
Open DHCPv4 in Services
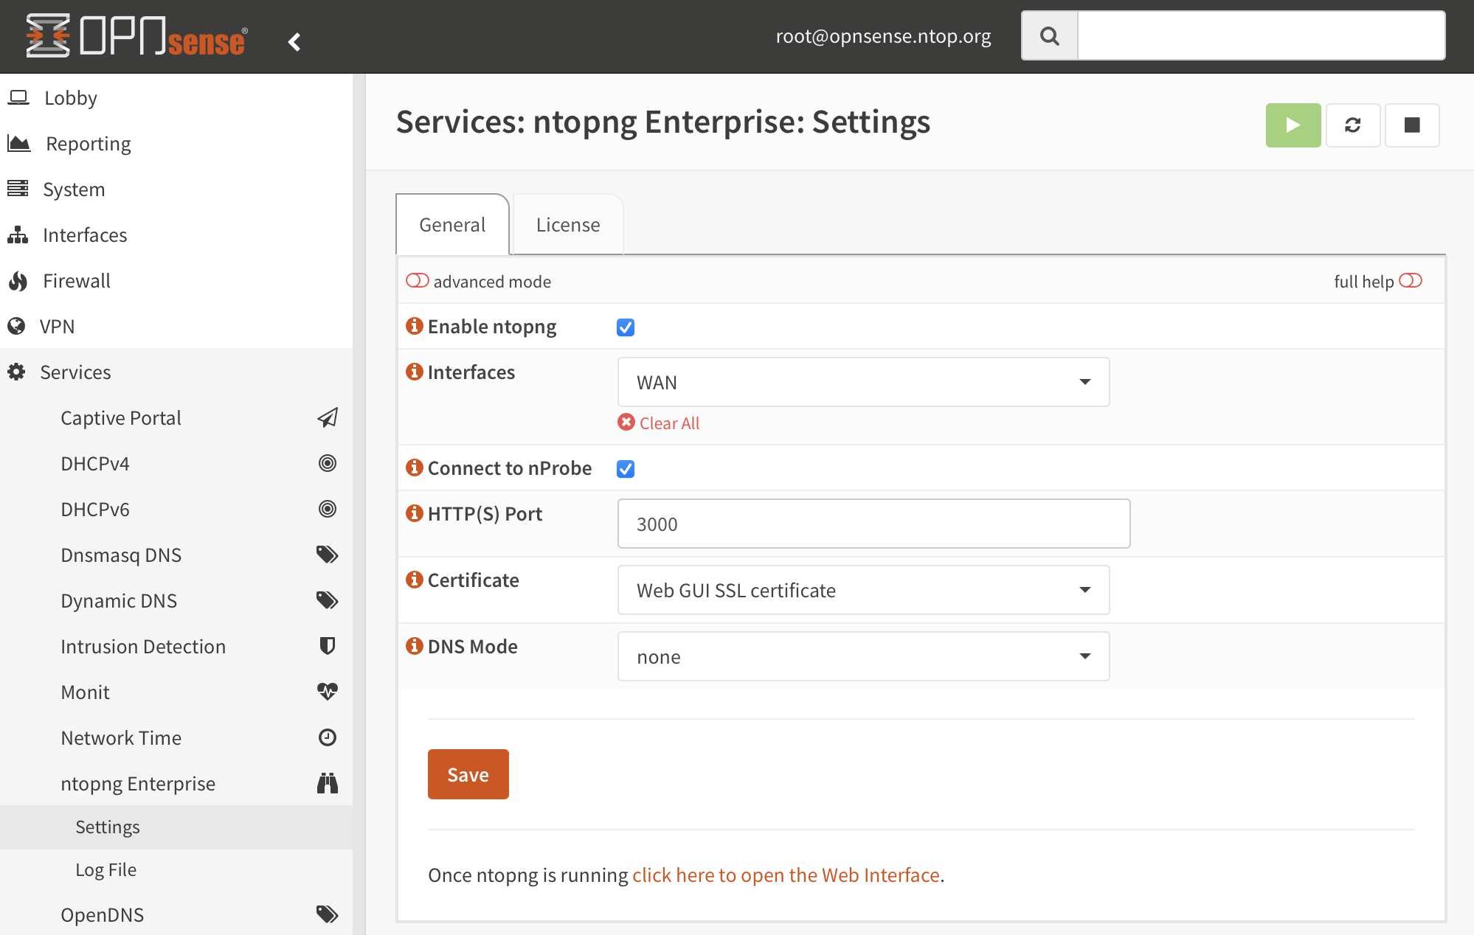(95, 463)
